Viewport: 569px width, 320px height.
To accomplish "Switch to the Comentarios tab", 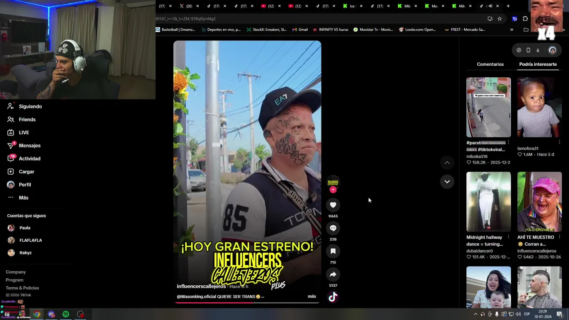I will click(x=490, y=64).
